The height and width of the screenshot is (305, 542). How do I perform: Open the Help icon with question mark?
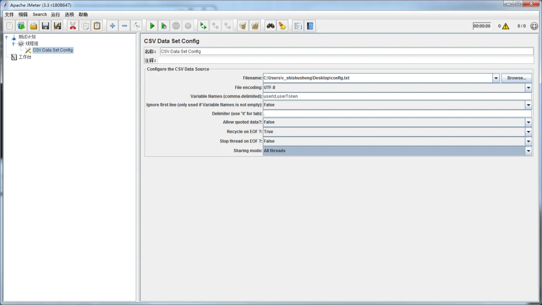click(x=310, y=26)
